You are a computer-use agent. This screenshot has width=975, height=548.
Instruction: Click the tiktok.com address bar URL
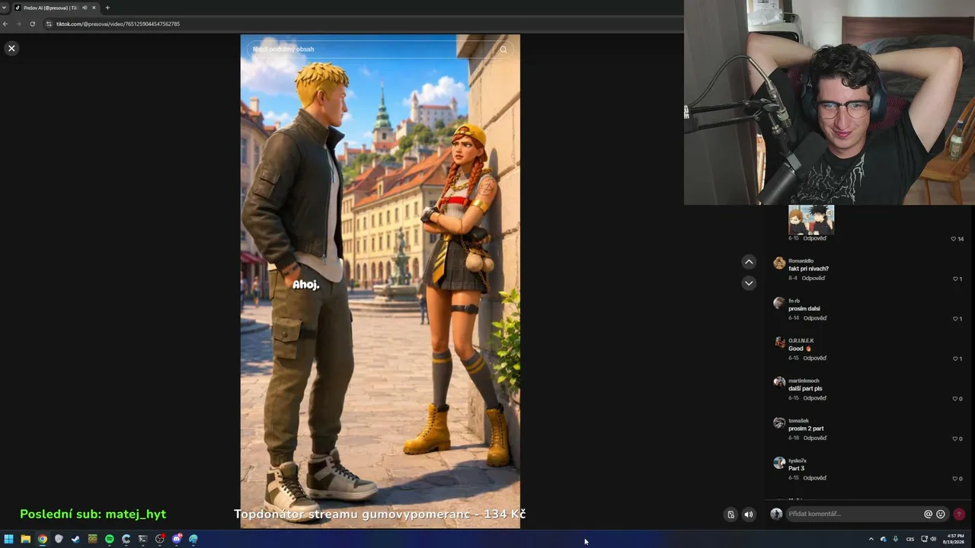point(118,24)
